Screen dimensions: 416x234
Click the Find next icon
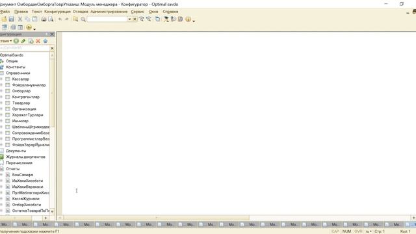point(142,19)
